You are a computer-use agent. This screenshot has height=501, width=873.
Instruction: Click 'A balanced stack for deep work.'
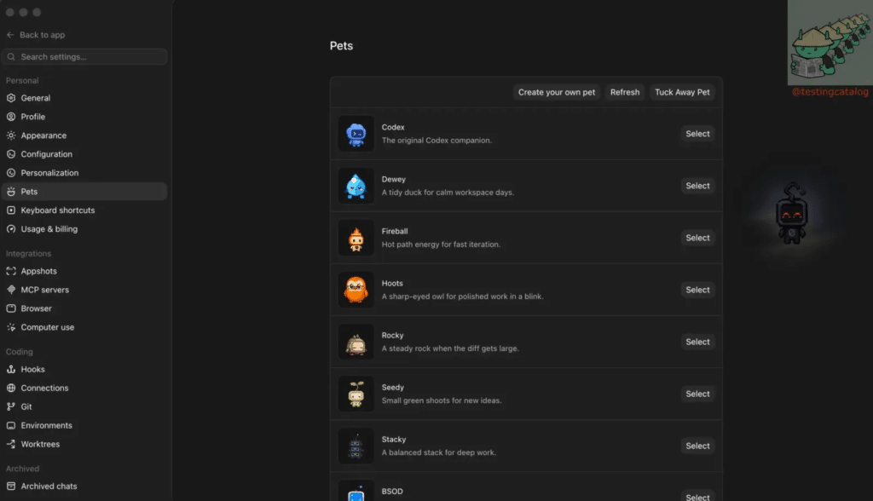[x=439, y=452]
